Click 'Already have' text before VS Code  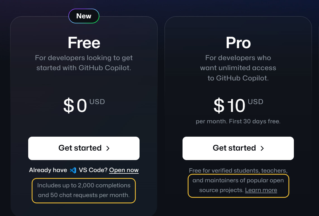pos(48,170)
